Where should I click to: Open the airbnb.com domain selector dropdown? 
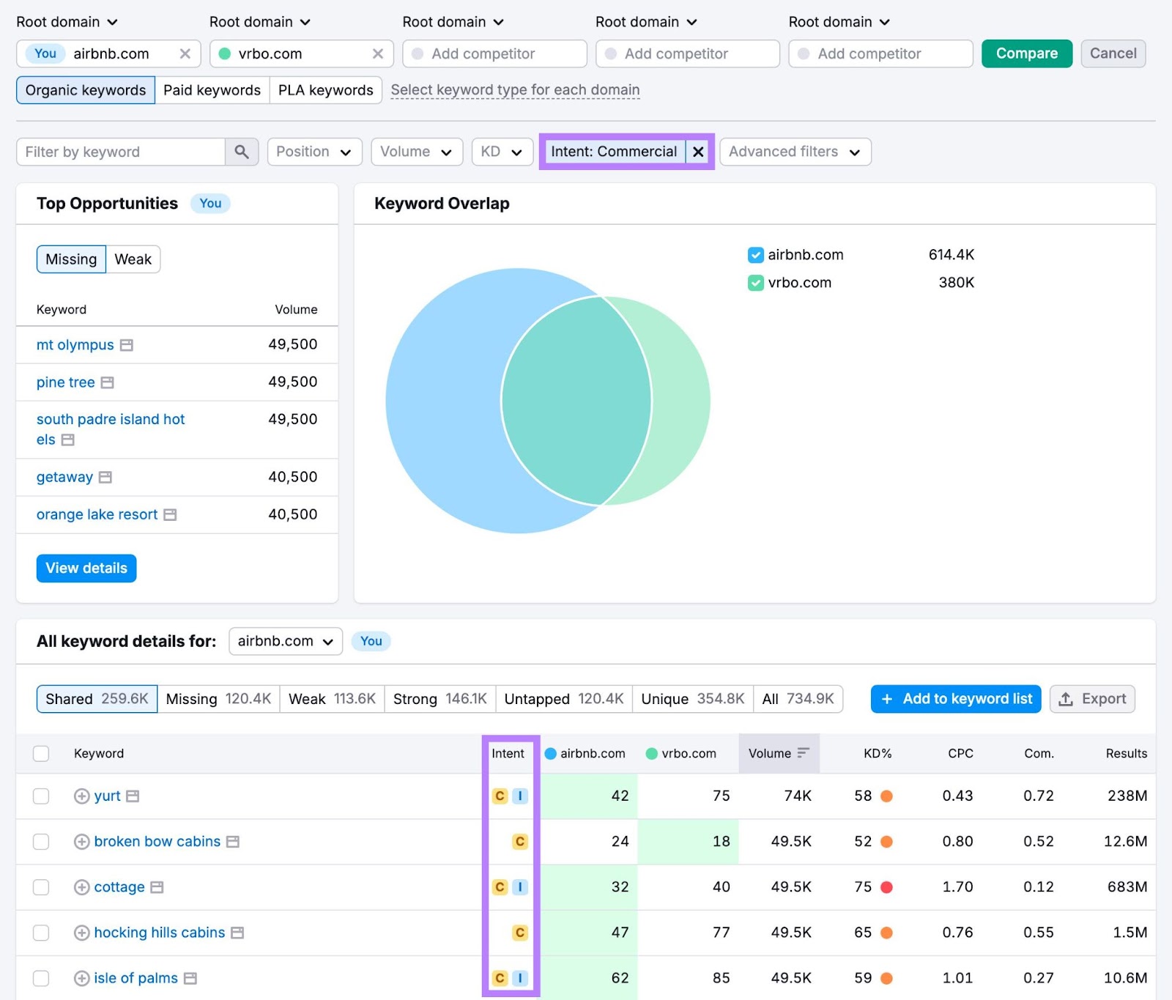(x=285, y=641)
